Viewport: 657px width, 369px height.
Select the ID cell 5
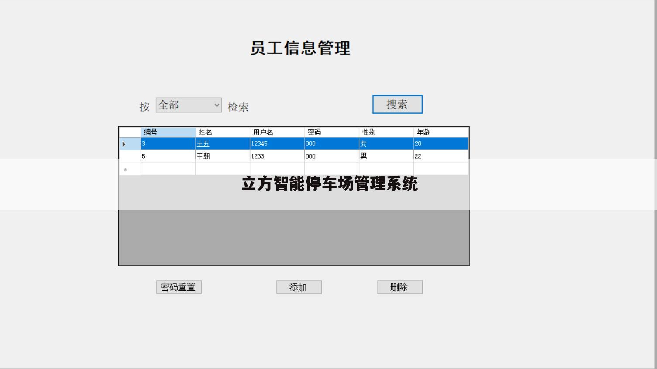point(168,156)
